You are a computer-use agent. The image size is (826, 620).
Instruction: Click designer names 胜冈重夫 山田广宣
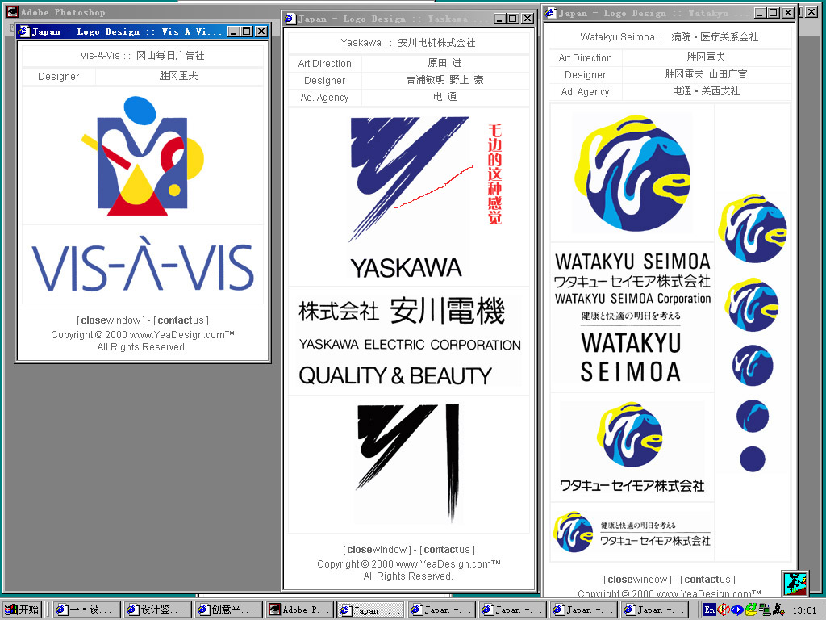[x=706, y=74]
